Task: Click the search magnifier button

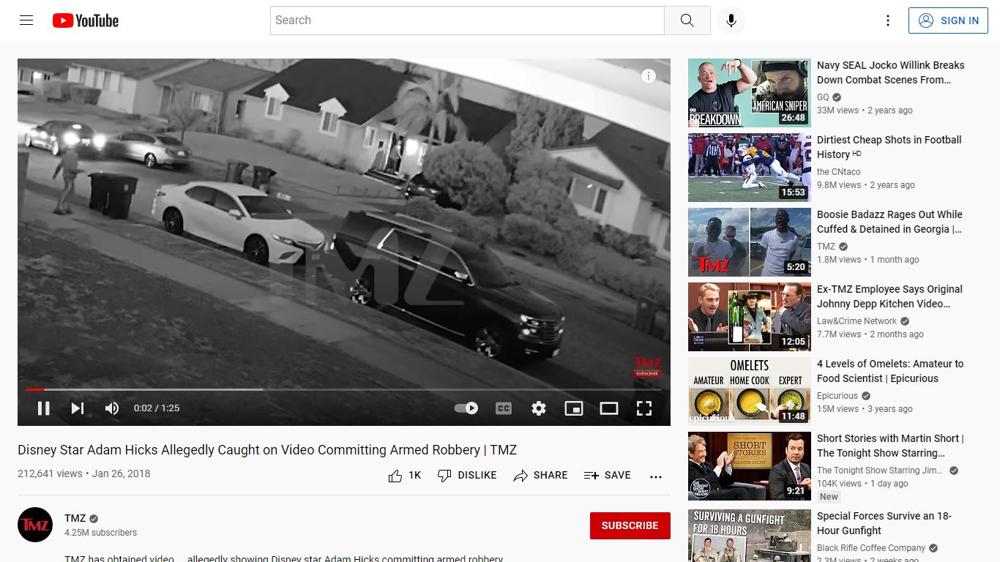Action: [x=687, y=20]
